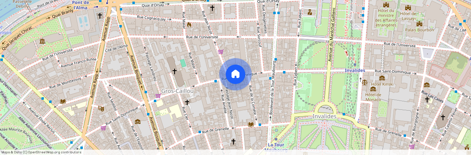Select the castle icon above Hôtel de Lassay
The width and height of the screenshot is (471, 155).
pos(408,7)
